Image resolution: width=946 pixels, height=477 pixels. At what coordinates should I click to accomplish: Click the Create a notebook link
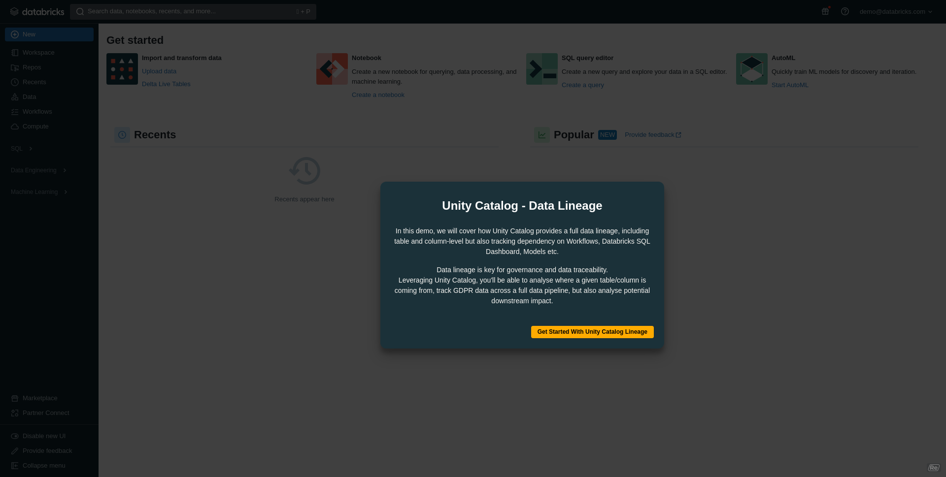click(378, 95)
